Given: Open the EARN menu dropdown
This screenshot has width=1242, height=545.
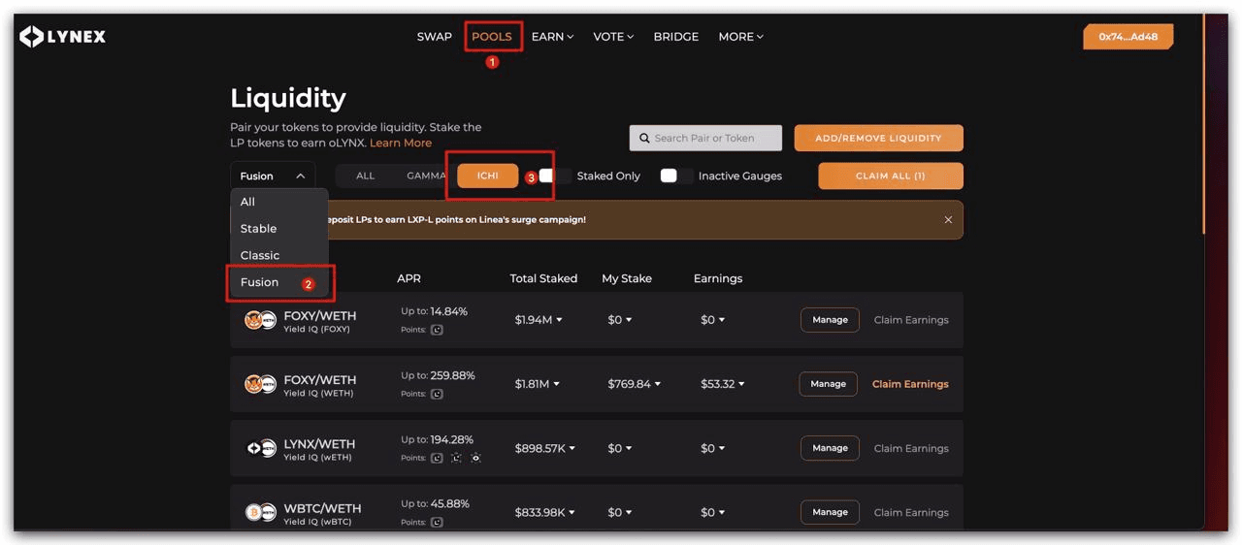Looking at the screenshot, I should point(552,37).
